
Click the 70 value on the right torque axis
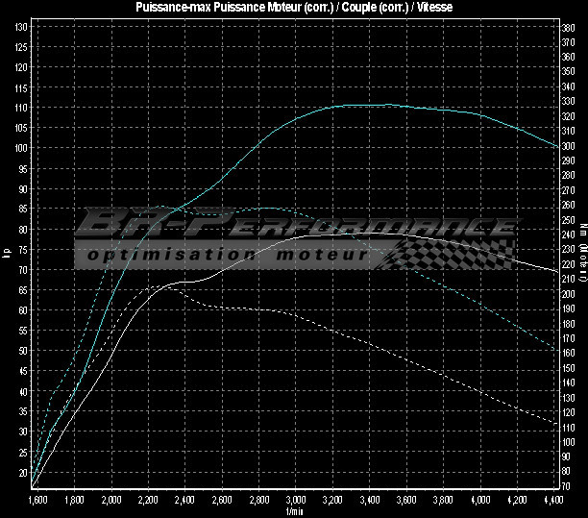point(567,486)
